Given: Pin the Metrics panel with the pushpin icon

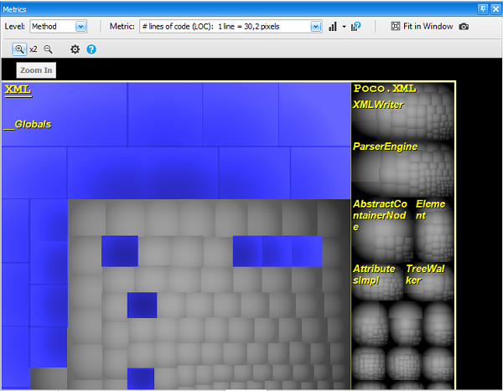Looking at the screenshot, I should click(x=483, y=9).
